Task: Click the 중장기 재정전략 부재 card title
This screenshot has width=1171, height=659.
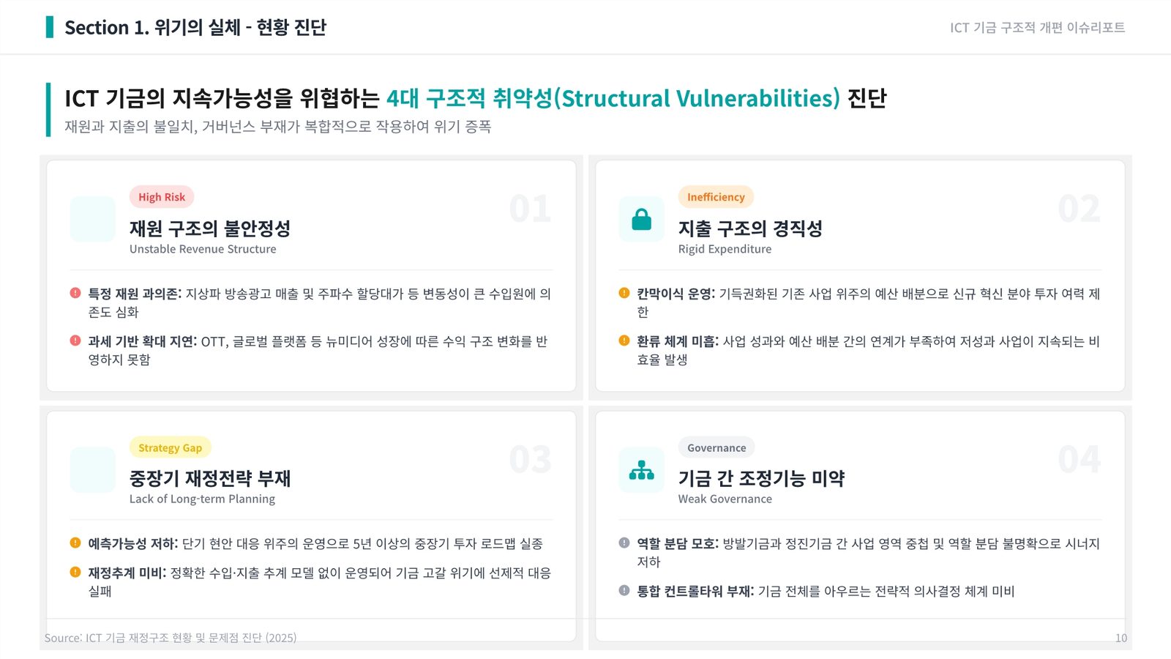Action: click(210, 478)
